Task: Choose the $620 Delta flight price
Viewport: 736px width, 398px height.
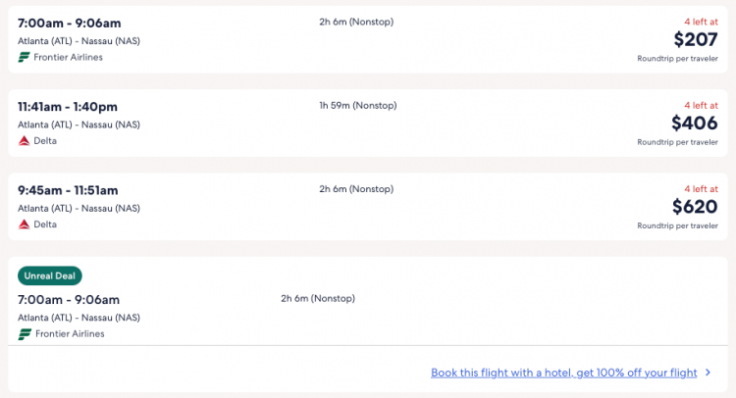Action: 694,206
